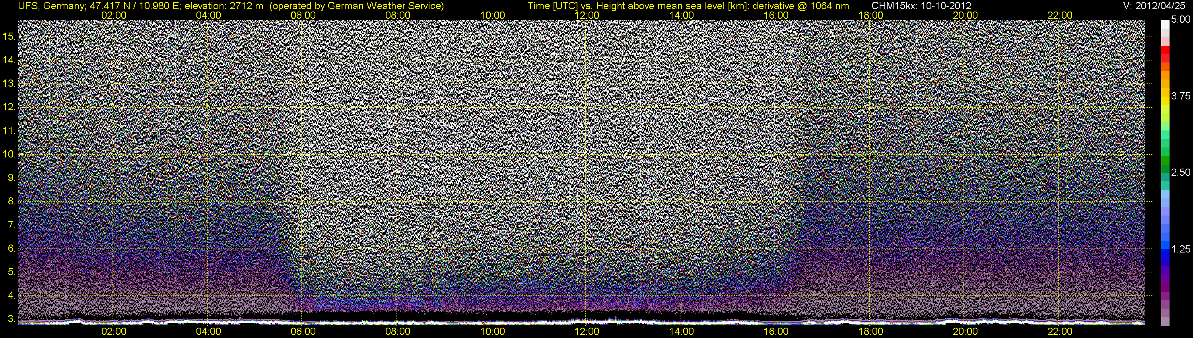1193x338 pixels.
Task: Click the 11. km height axis label
Action: [x=9, y=130]
